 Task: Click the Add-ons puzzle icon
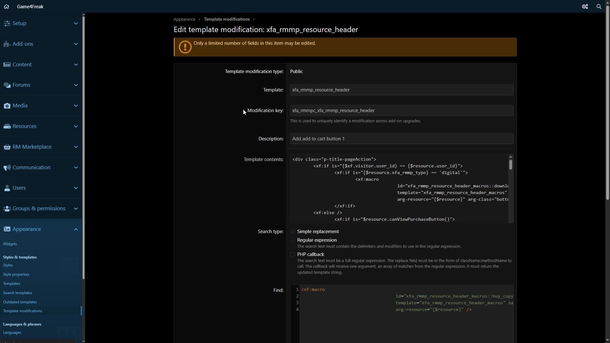click(7, 44)
